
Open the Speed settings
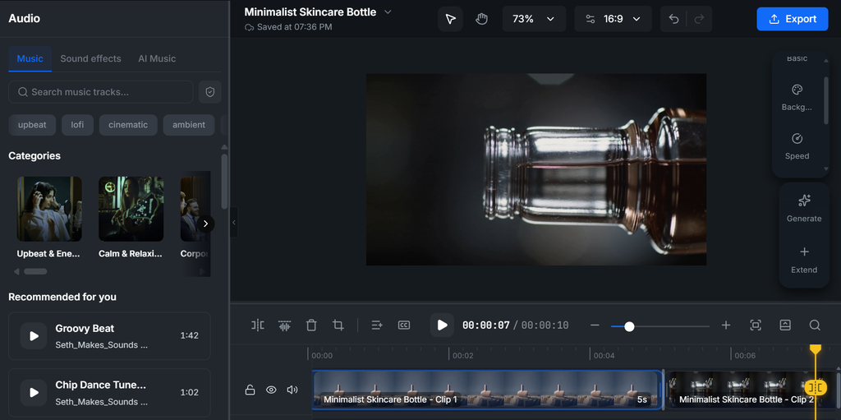point(797,146)
